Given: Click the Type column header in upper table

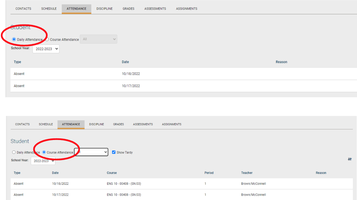Looking at the screenshot, I should coord(17,62).
